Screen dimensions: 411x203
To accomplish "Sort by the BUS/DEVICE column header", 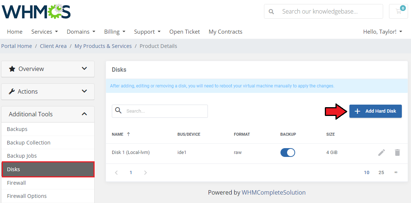I will click(x=189, y=134).
